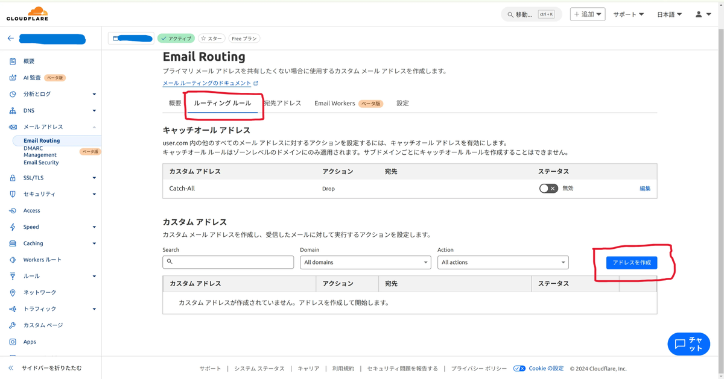Click the Cloudflare logo
The width and height of the screenshot is (724, 379).
(x=28, y=14)
